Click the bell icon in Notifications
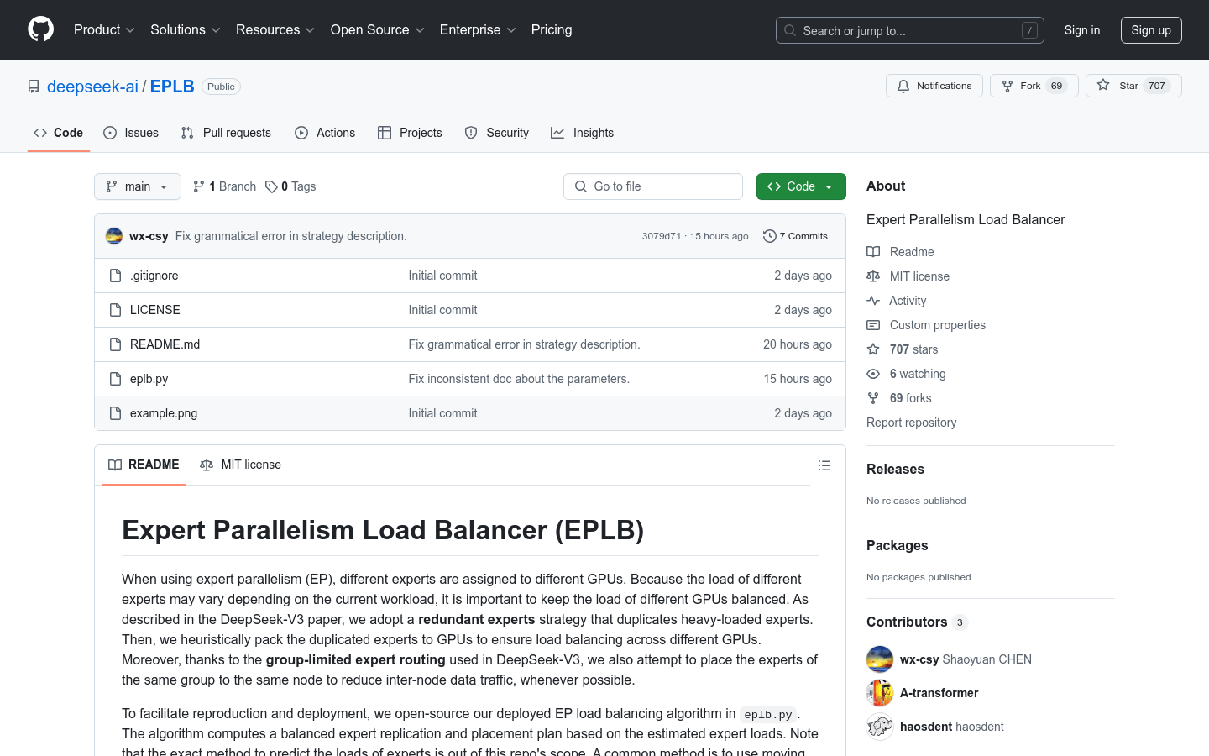1209x756 pixels. pyautogui.click(x=903, y=86)
